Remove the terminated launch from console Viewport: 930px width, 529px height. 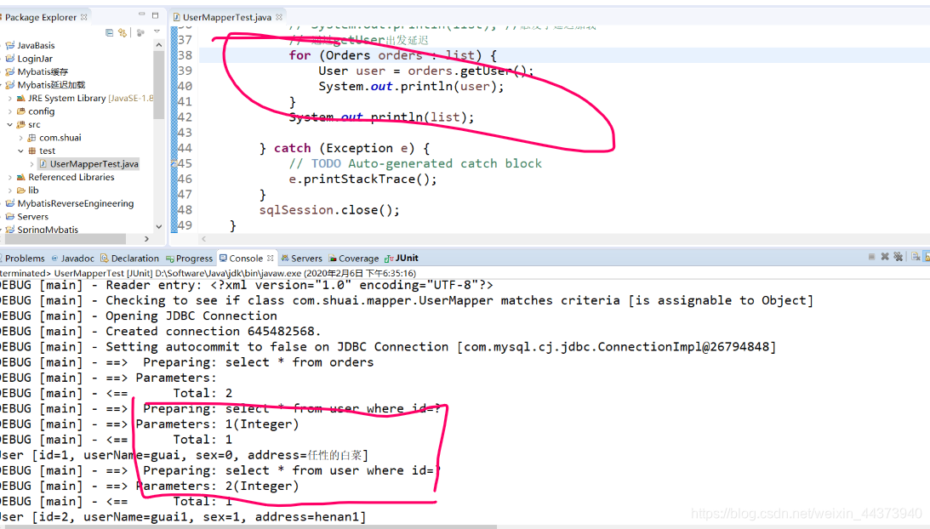click(885, 257)
